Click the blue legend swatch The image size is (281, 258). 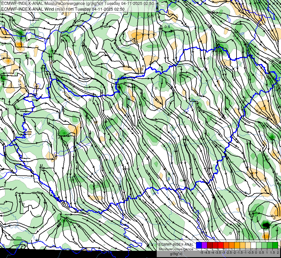point(199,245)
